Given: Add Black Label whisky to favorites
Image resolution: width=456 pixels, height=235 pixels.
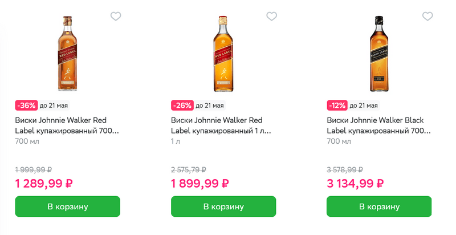Looking at the screenshot, I should (x=427, y=17).
